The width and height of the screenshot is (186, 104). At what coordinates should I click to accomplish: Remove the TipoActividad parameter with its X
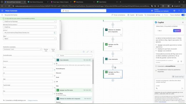click(x=55, y=88)
